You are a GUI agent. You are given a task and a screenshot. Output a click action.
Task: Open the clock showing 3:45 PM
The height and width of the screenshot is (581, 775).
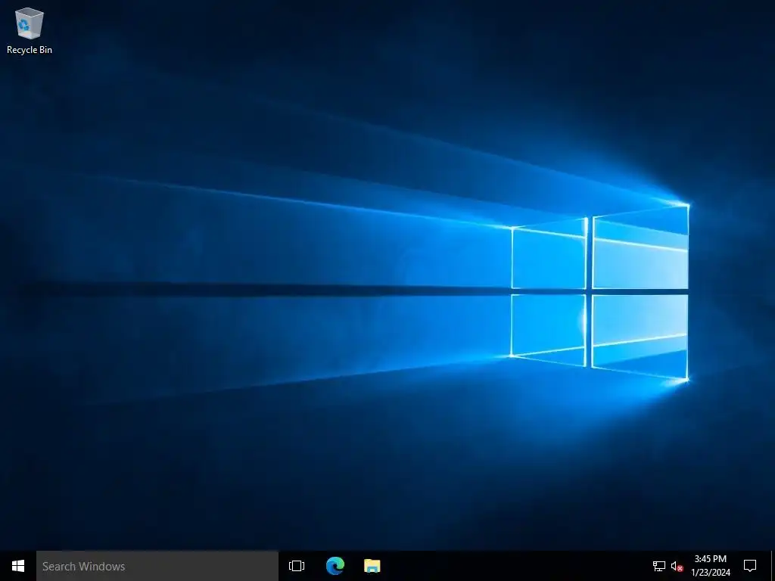[x=710, y=566]
